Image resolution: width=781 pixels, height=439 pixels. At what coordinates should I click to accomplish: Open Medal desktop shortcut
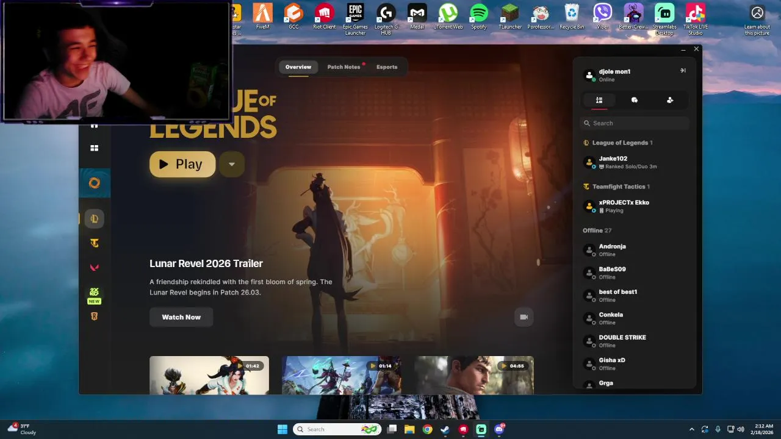pos(417,17)
